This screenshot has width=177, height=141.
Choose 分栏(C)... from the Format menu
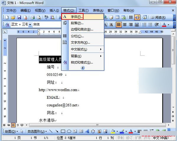(x=83, y=36)
